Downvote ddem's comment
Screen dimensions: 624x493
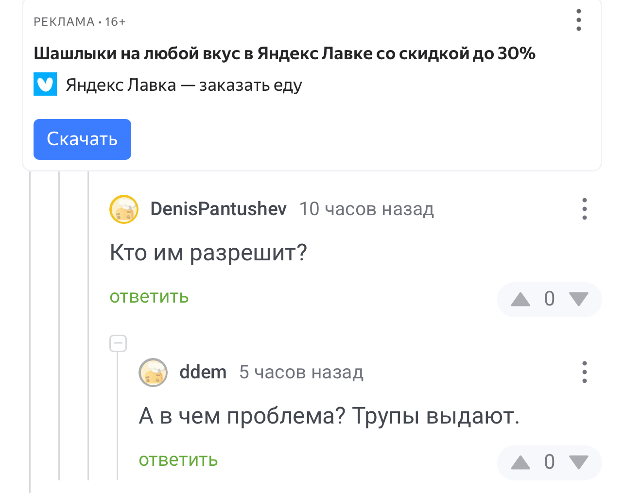[x=578, y=462]
